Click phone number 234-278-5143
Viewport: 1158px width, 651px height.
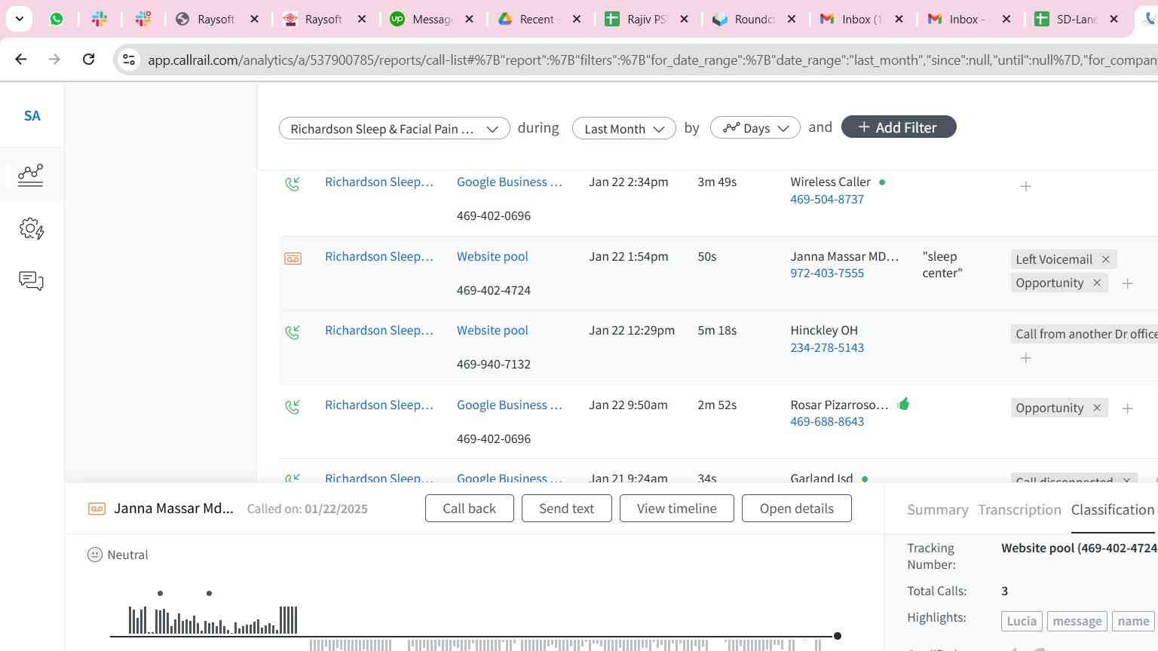tap(827, 347)
